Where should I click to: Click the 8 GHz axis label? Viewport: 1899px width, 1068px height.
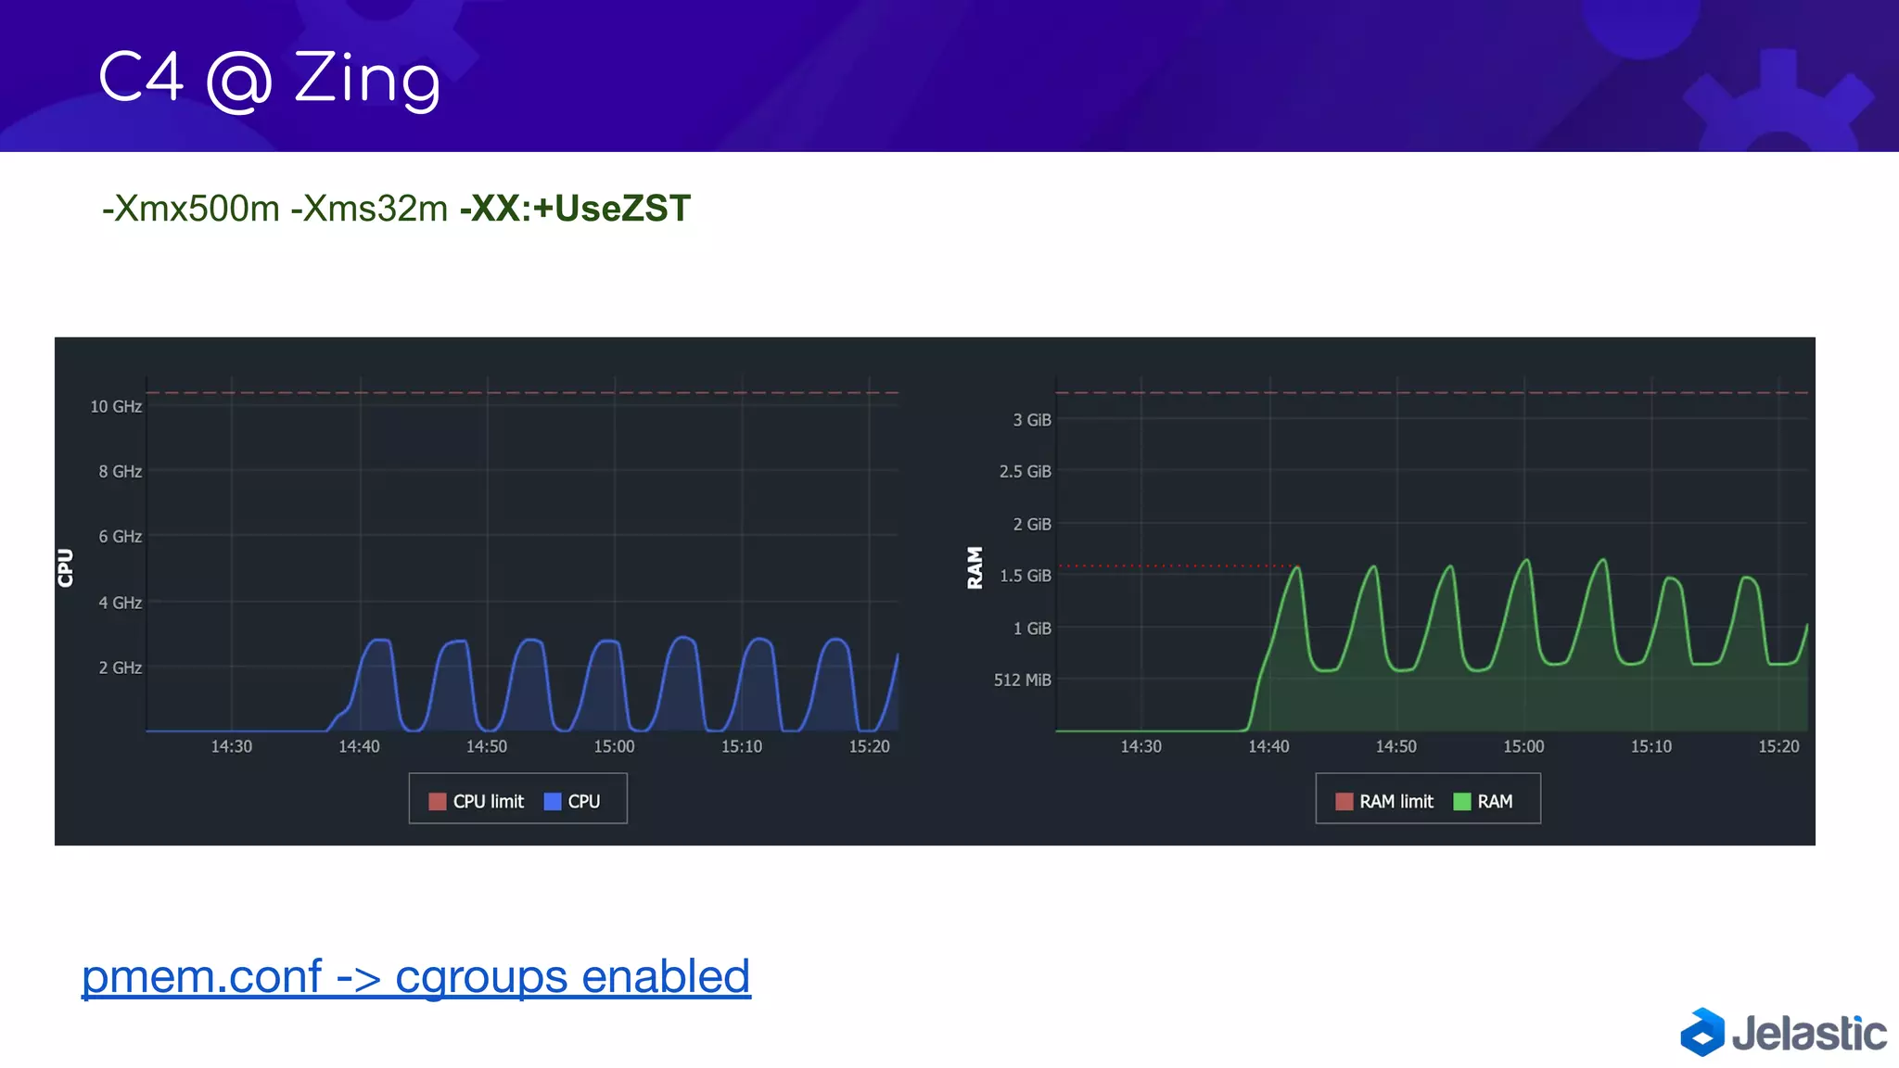pyautogui.click(x=121, y=472)
